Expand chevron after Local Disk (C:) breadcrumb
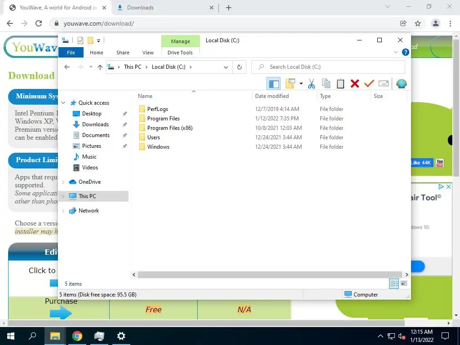Image resolution: width=460 pixels, height=345 pixels. coord(190,67)
